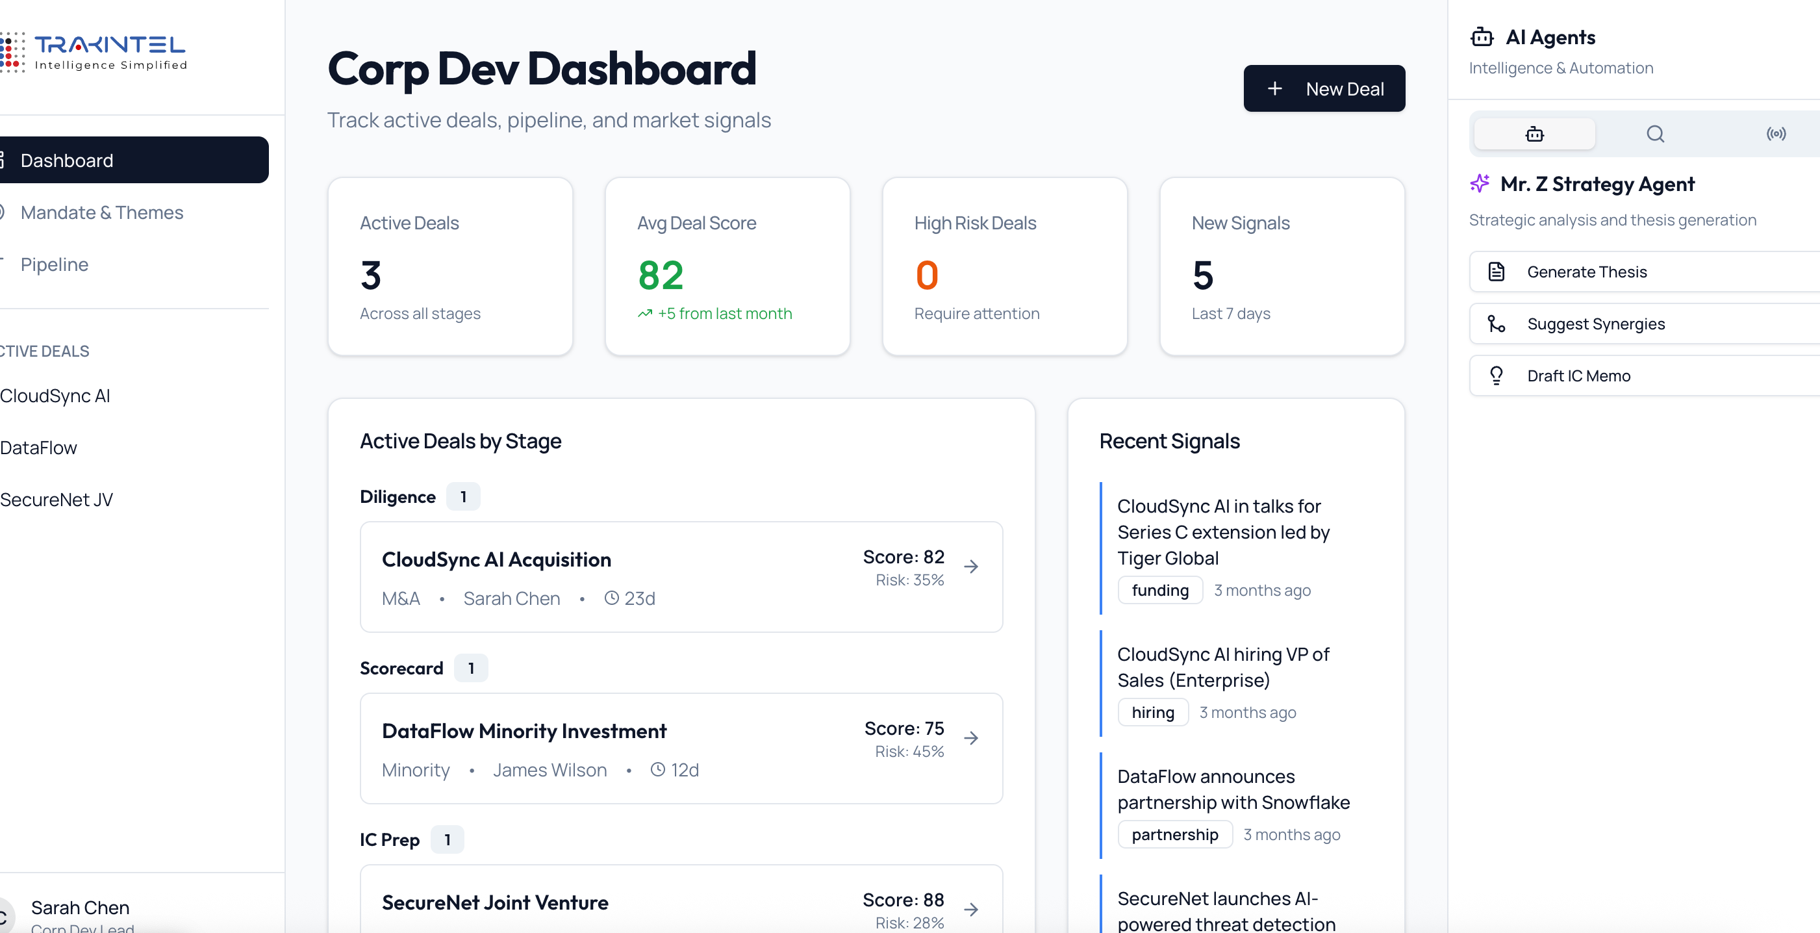Viewport: 1820px width, 933px height.
Task: Select the robot agent tab icon
Action: (x=1534, y=134)
